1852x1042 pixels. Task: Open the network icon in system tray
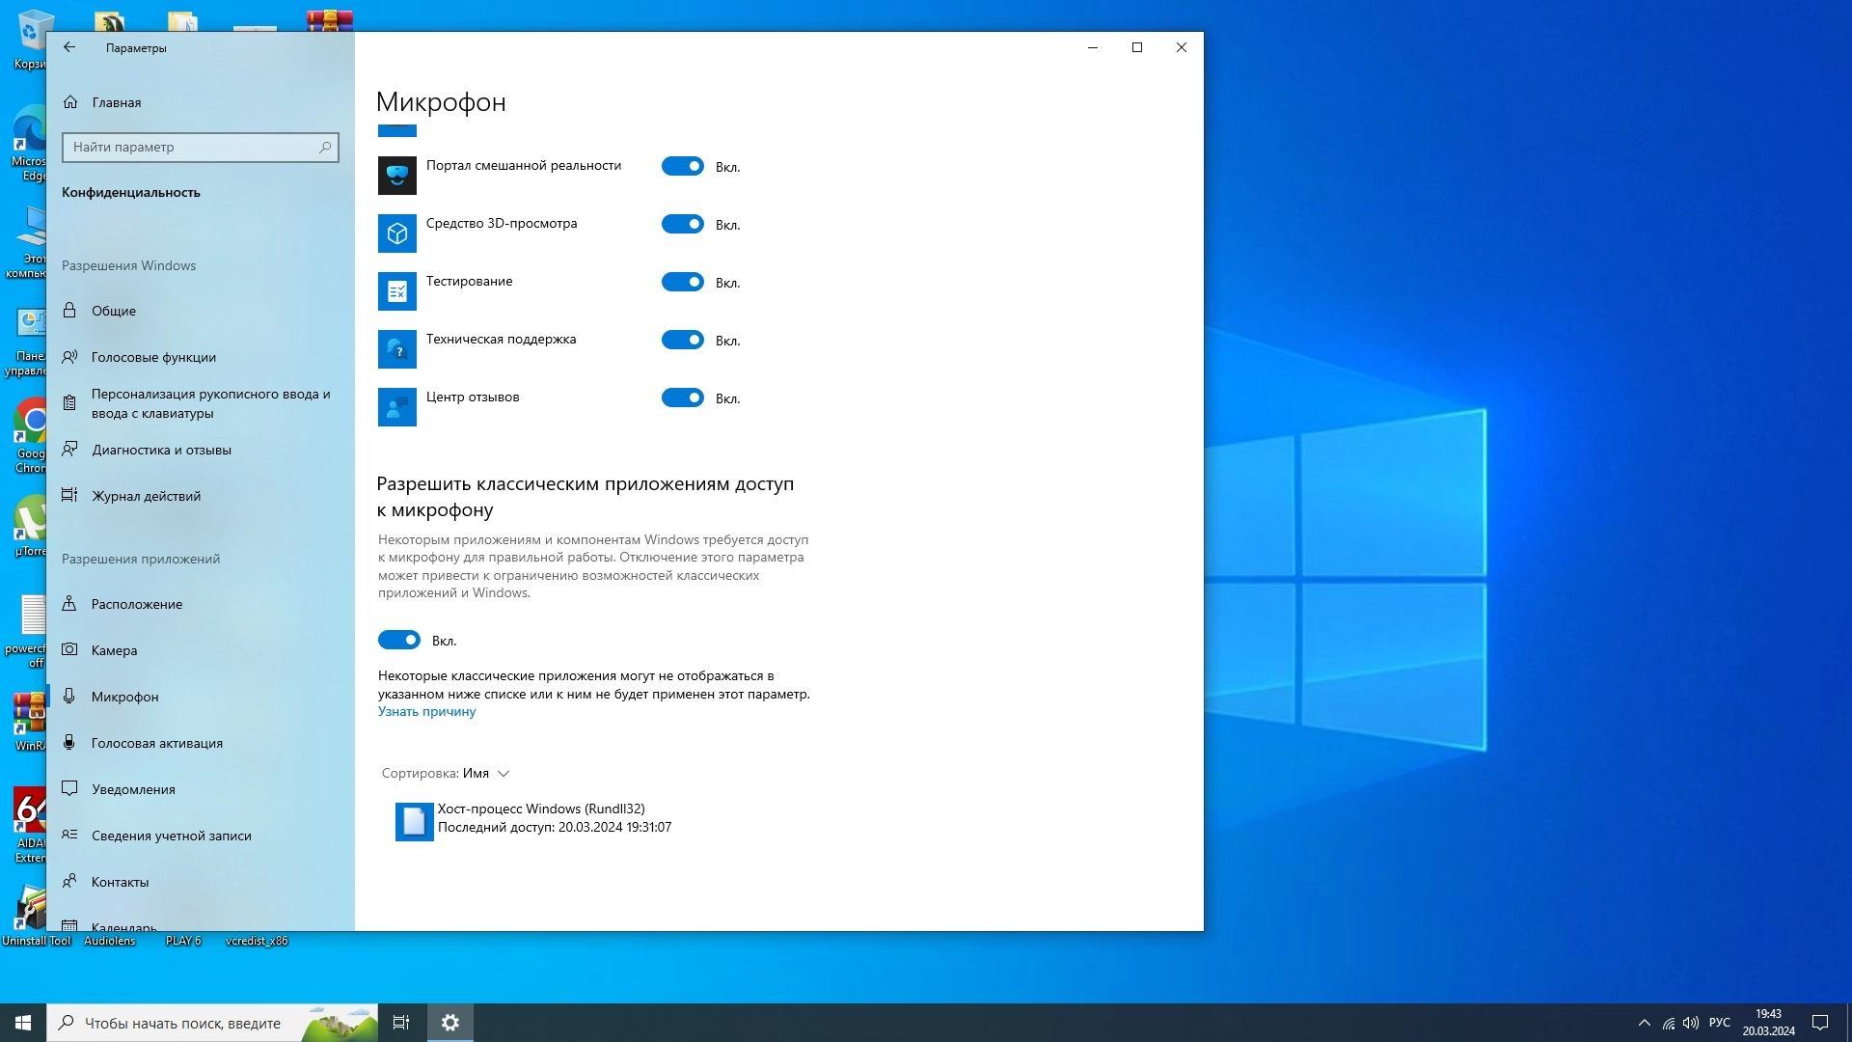pyautogui.click(x=1669, y=1023)
